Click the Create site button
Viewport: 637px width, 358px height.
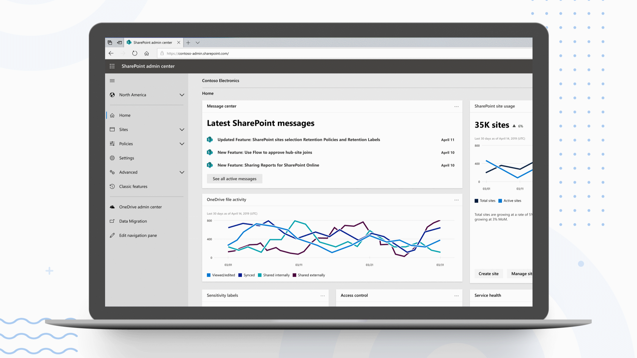[489, 273]
